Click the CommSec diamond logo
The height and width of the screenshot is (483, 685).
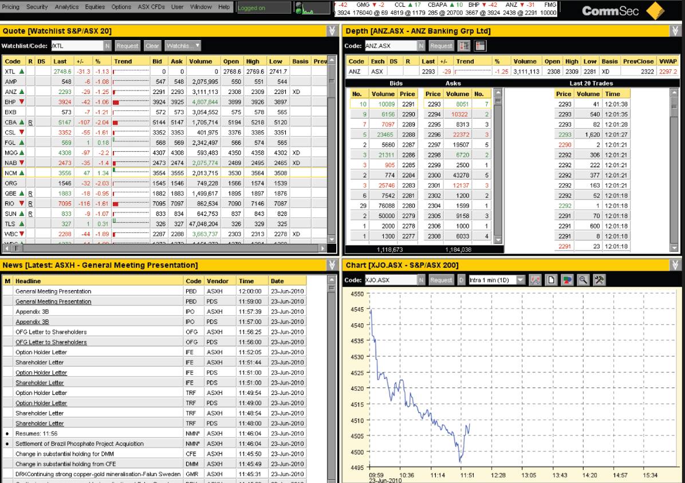(x=655, y=10)
